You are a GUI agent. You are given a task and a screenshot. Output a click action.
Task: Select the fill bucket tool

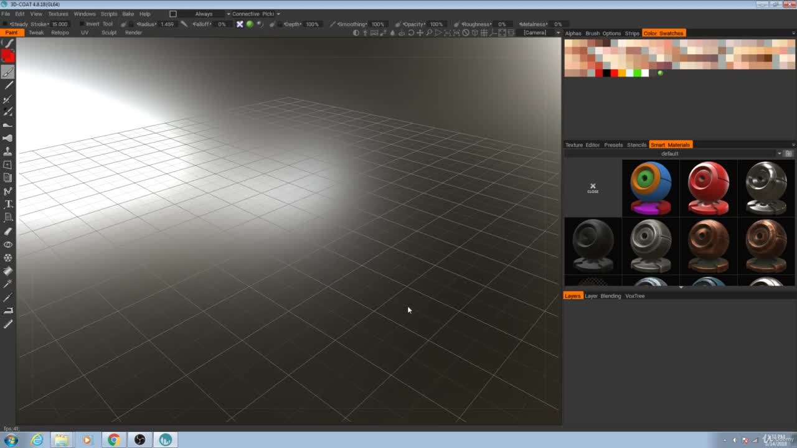pos(8,271)
